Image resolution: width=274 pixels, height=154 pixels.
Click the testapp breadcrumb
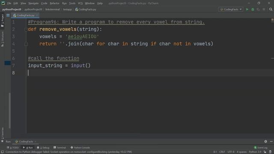[x=68, y=9]
